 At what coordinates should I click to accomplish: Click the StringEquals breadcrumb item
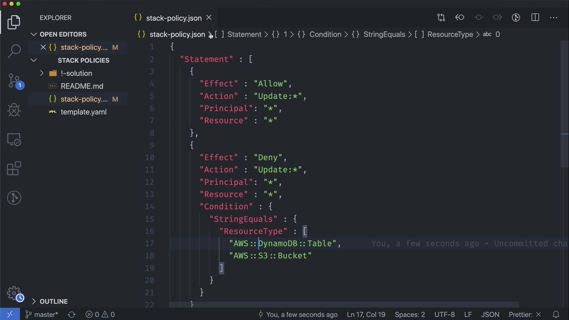point(384,34)
